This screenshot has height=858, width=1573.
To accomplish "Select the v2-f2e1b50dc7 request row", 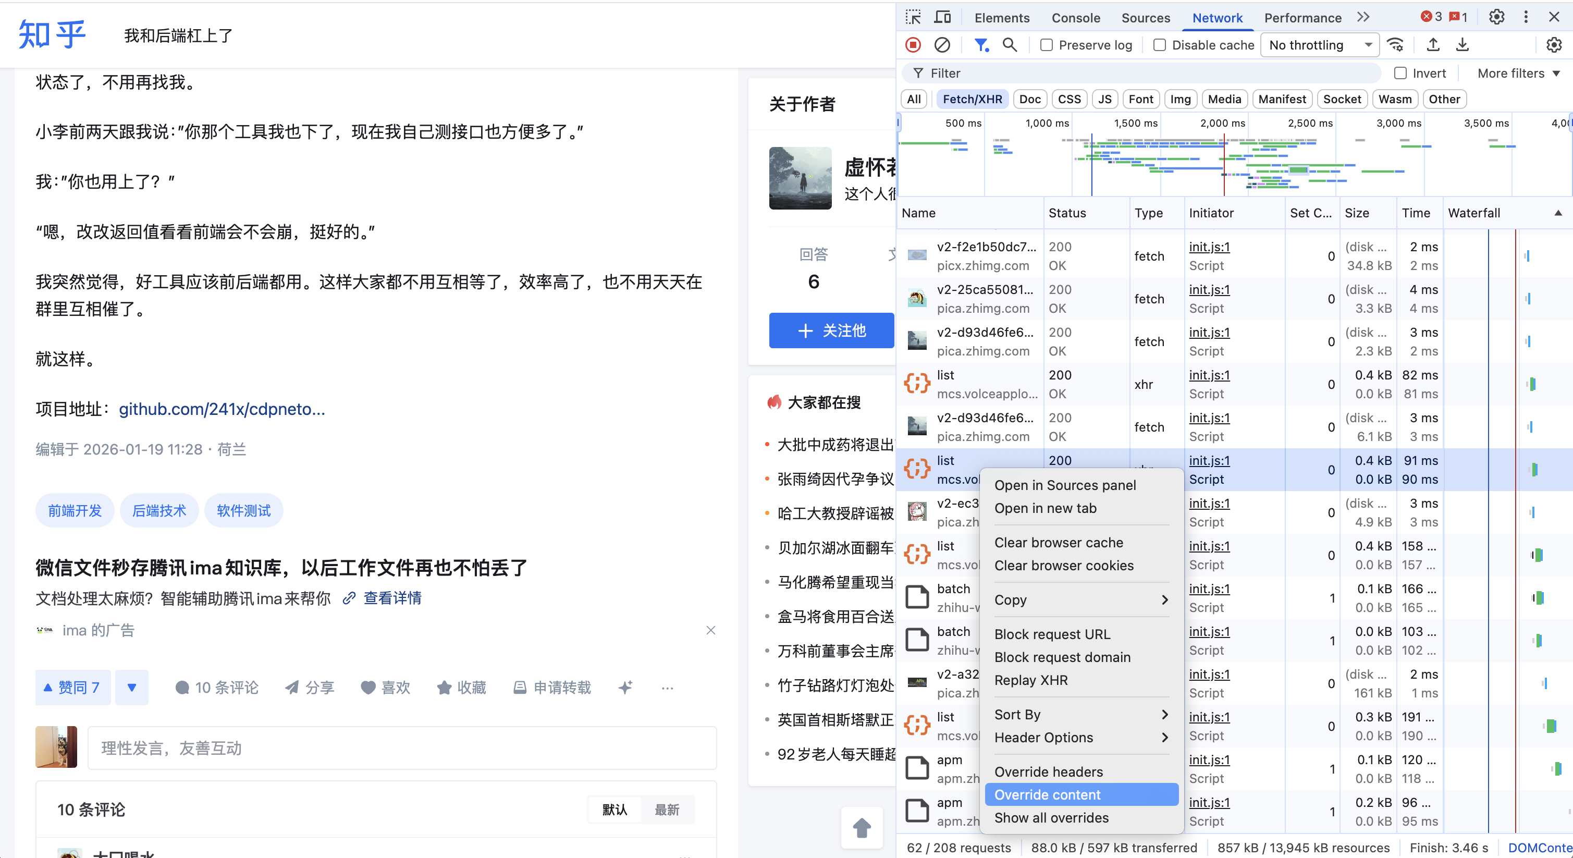I will click(x=1234, y=256).
